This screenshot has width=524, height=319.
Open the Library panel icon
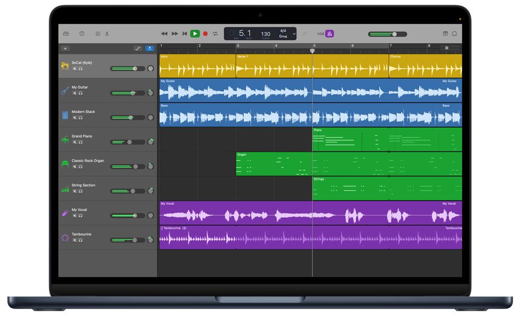pyautogui.click(x=66, y=34)
